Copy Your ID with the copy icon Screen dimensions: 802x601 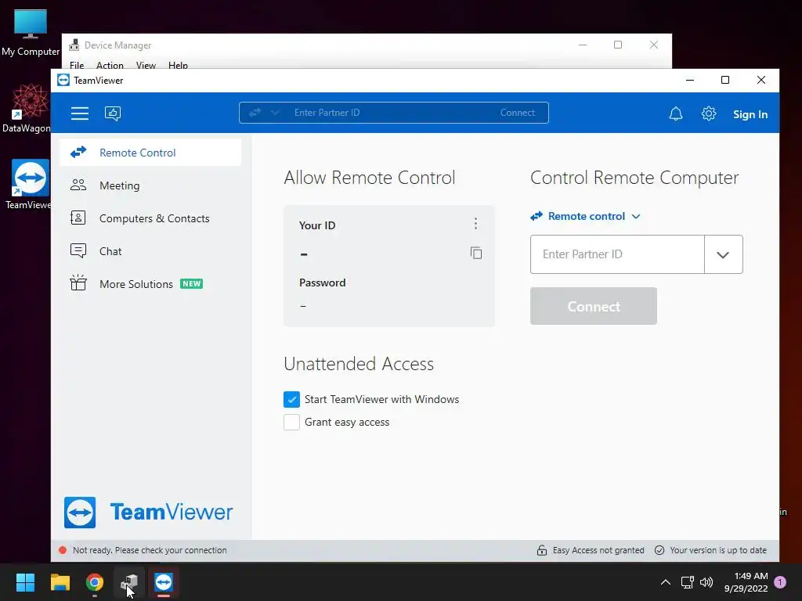(x=476, y=253)
